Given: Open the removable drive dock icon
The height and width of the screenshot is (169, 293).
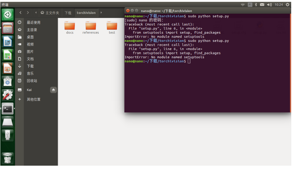Looking at the screenshot, I should [8, 122].
